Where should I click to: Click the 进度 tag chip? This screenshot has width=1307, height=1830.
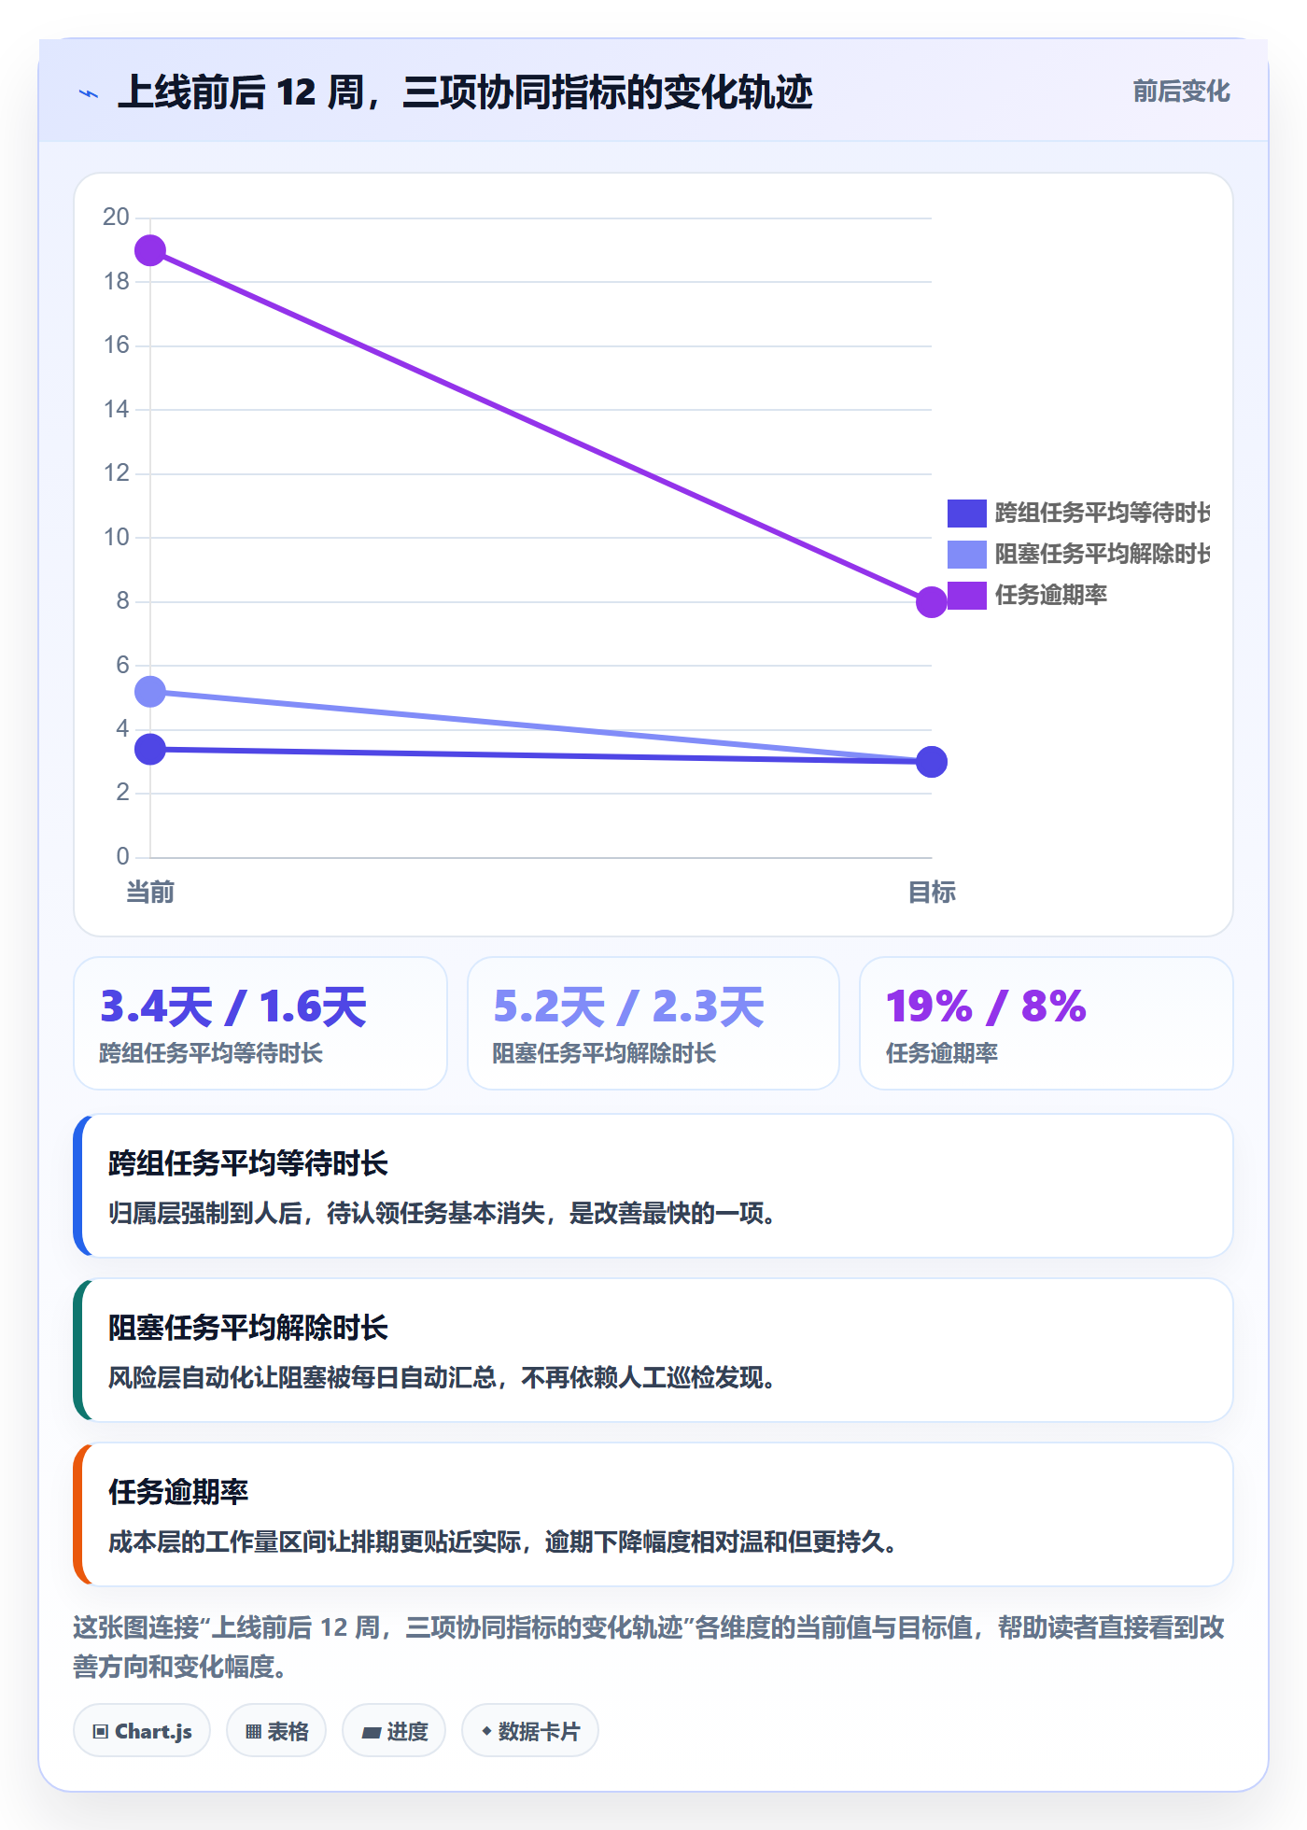tap(394, 1731)
